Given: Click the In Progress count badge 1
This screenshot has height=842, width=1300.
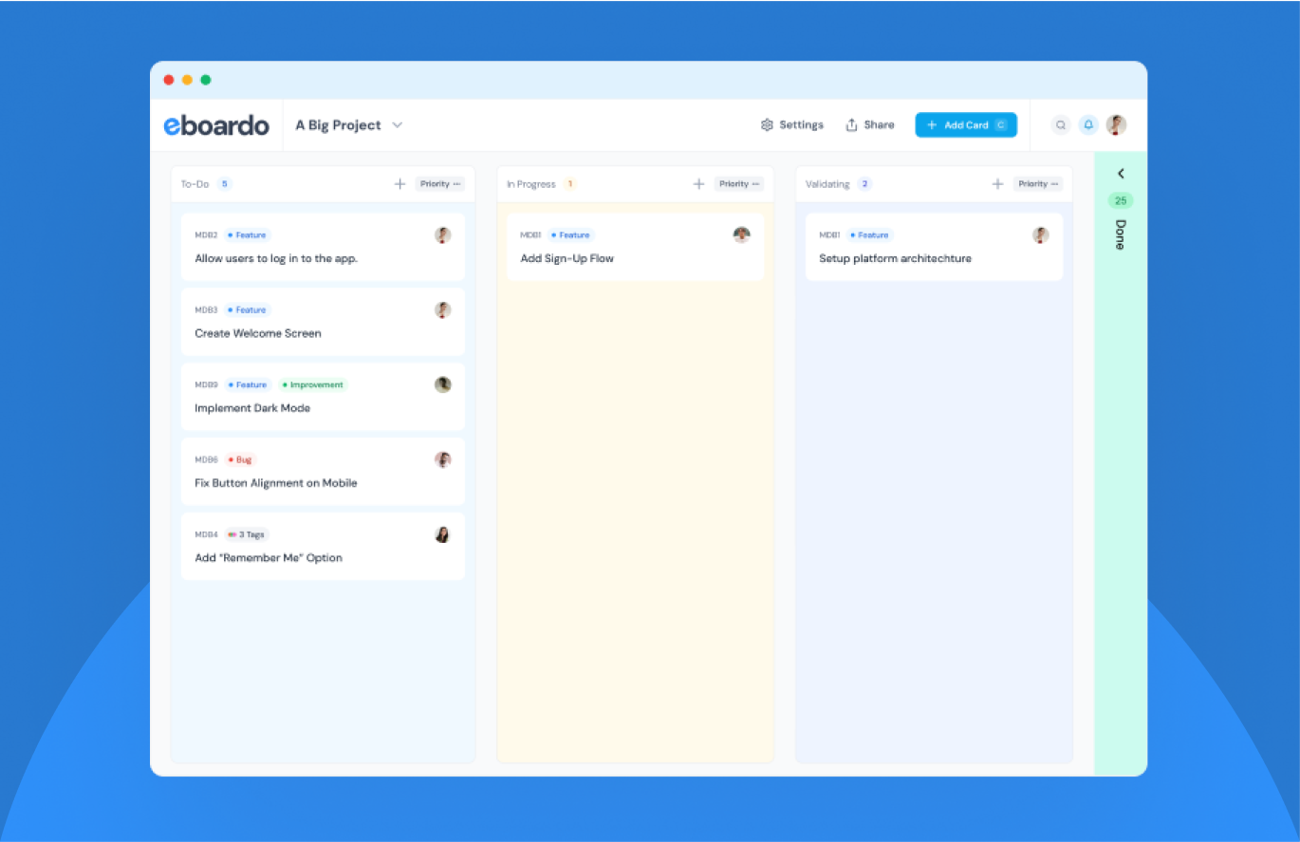Looking at the screenshot, I should click(x=570, y=184).
